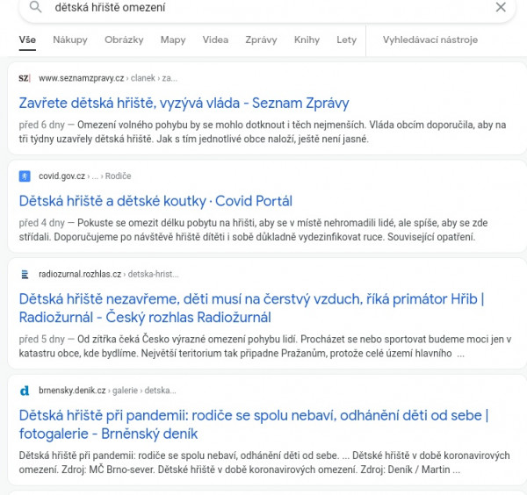Select the Zprávy tab
Image resolution: width=527 pixels, height=495 pixels.
pos(261,39)
